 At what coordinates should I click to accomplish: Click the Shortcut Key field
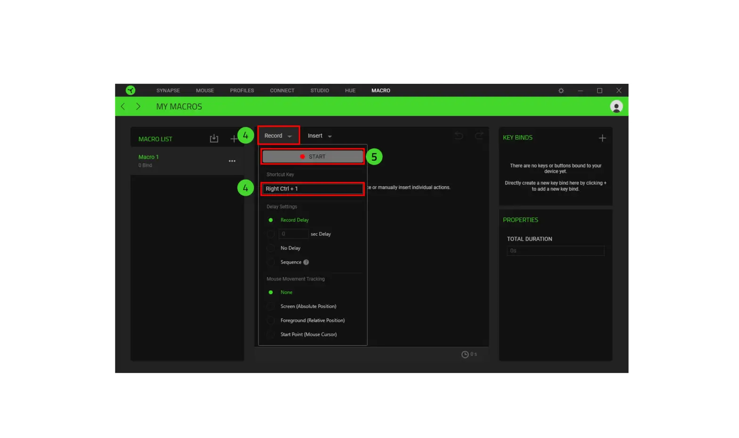[x=312, y=189]
